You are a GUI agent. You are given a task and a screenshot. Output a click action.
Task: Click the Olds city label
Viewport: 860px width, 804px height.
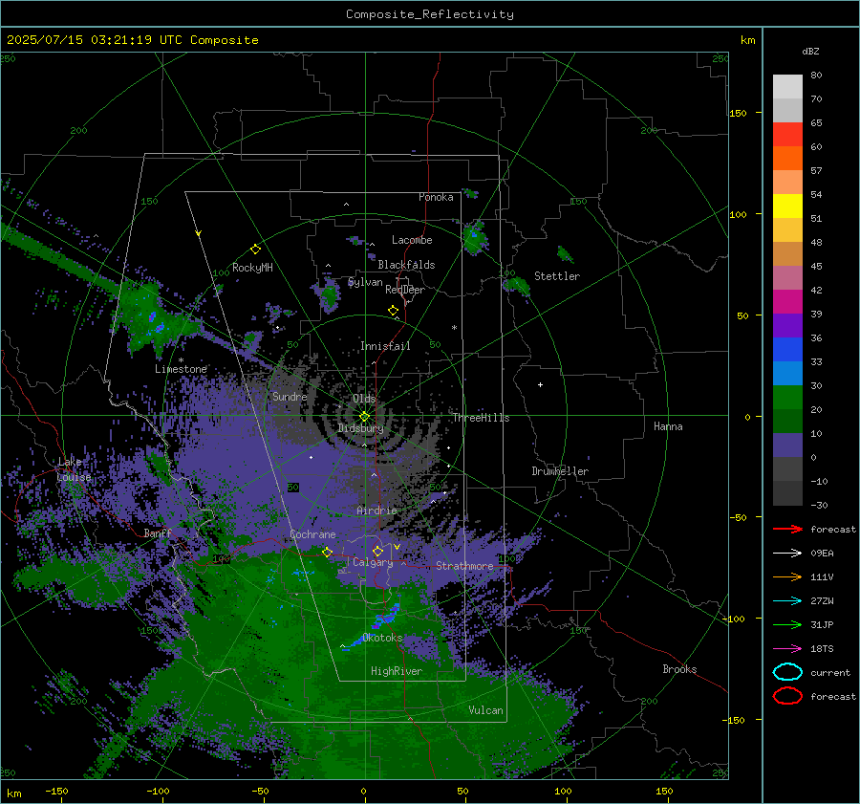(x=364, y=399)
